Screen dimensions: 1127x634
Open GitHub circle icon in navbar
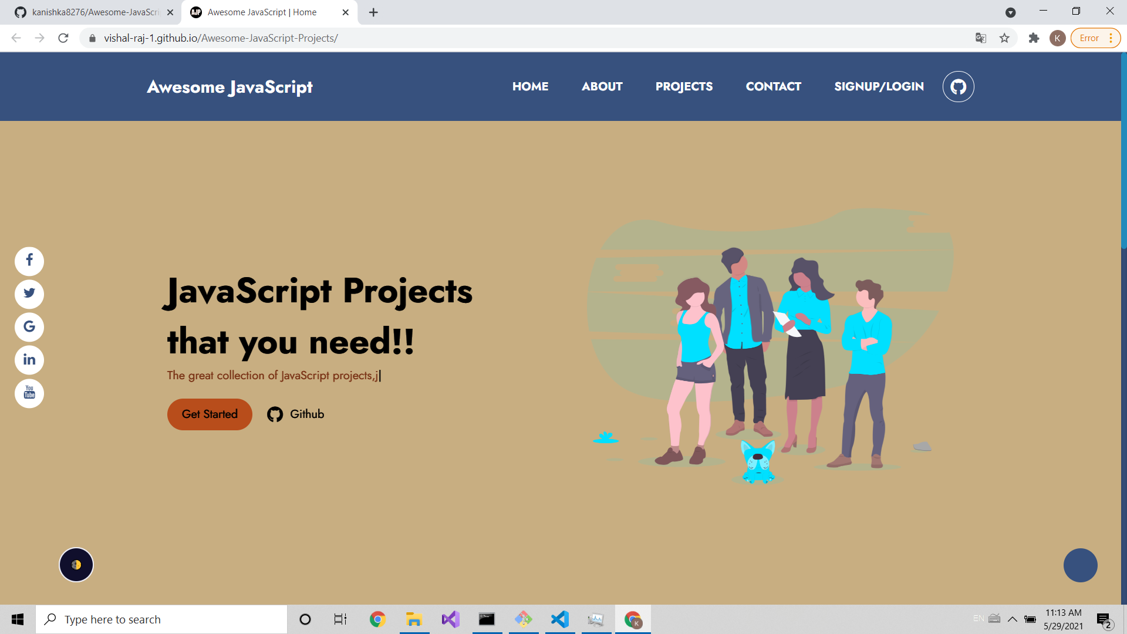click(x=958, y=87)
